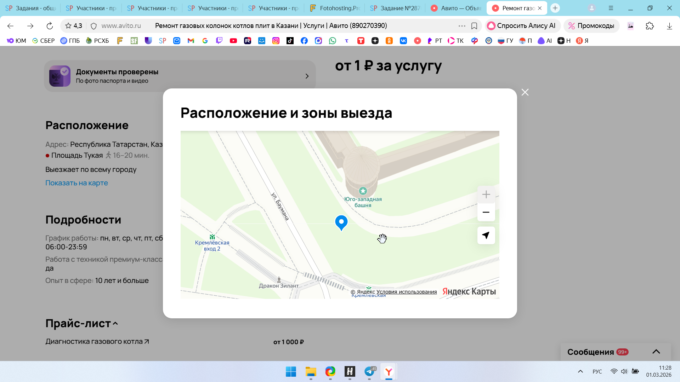Open browser extensions puzzle icon
This screenshot has width=680, height=382.
650,26
